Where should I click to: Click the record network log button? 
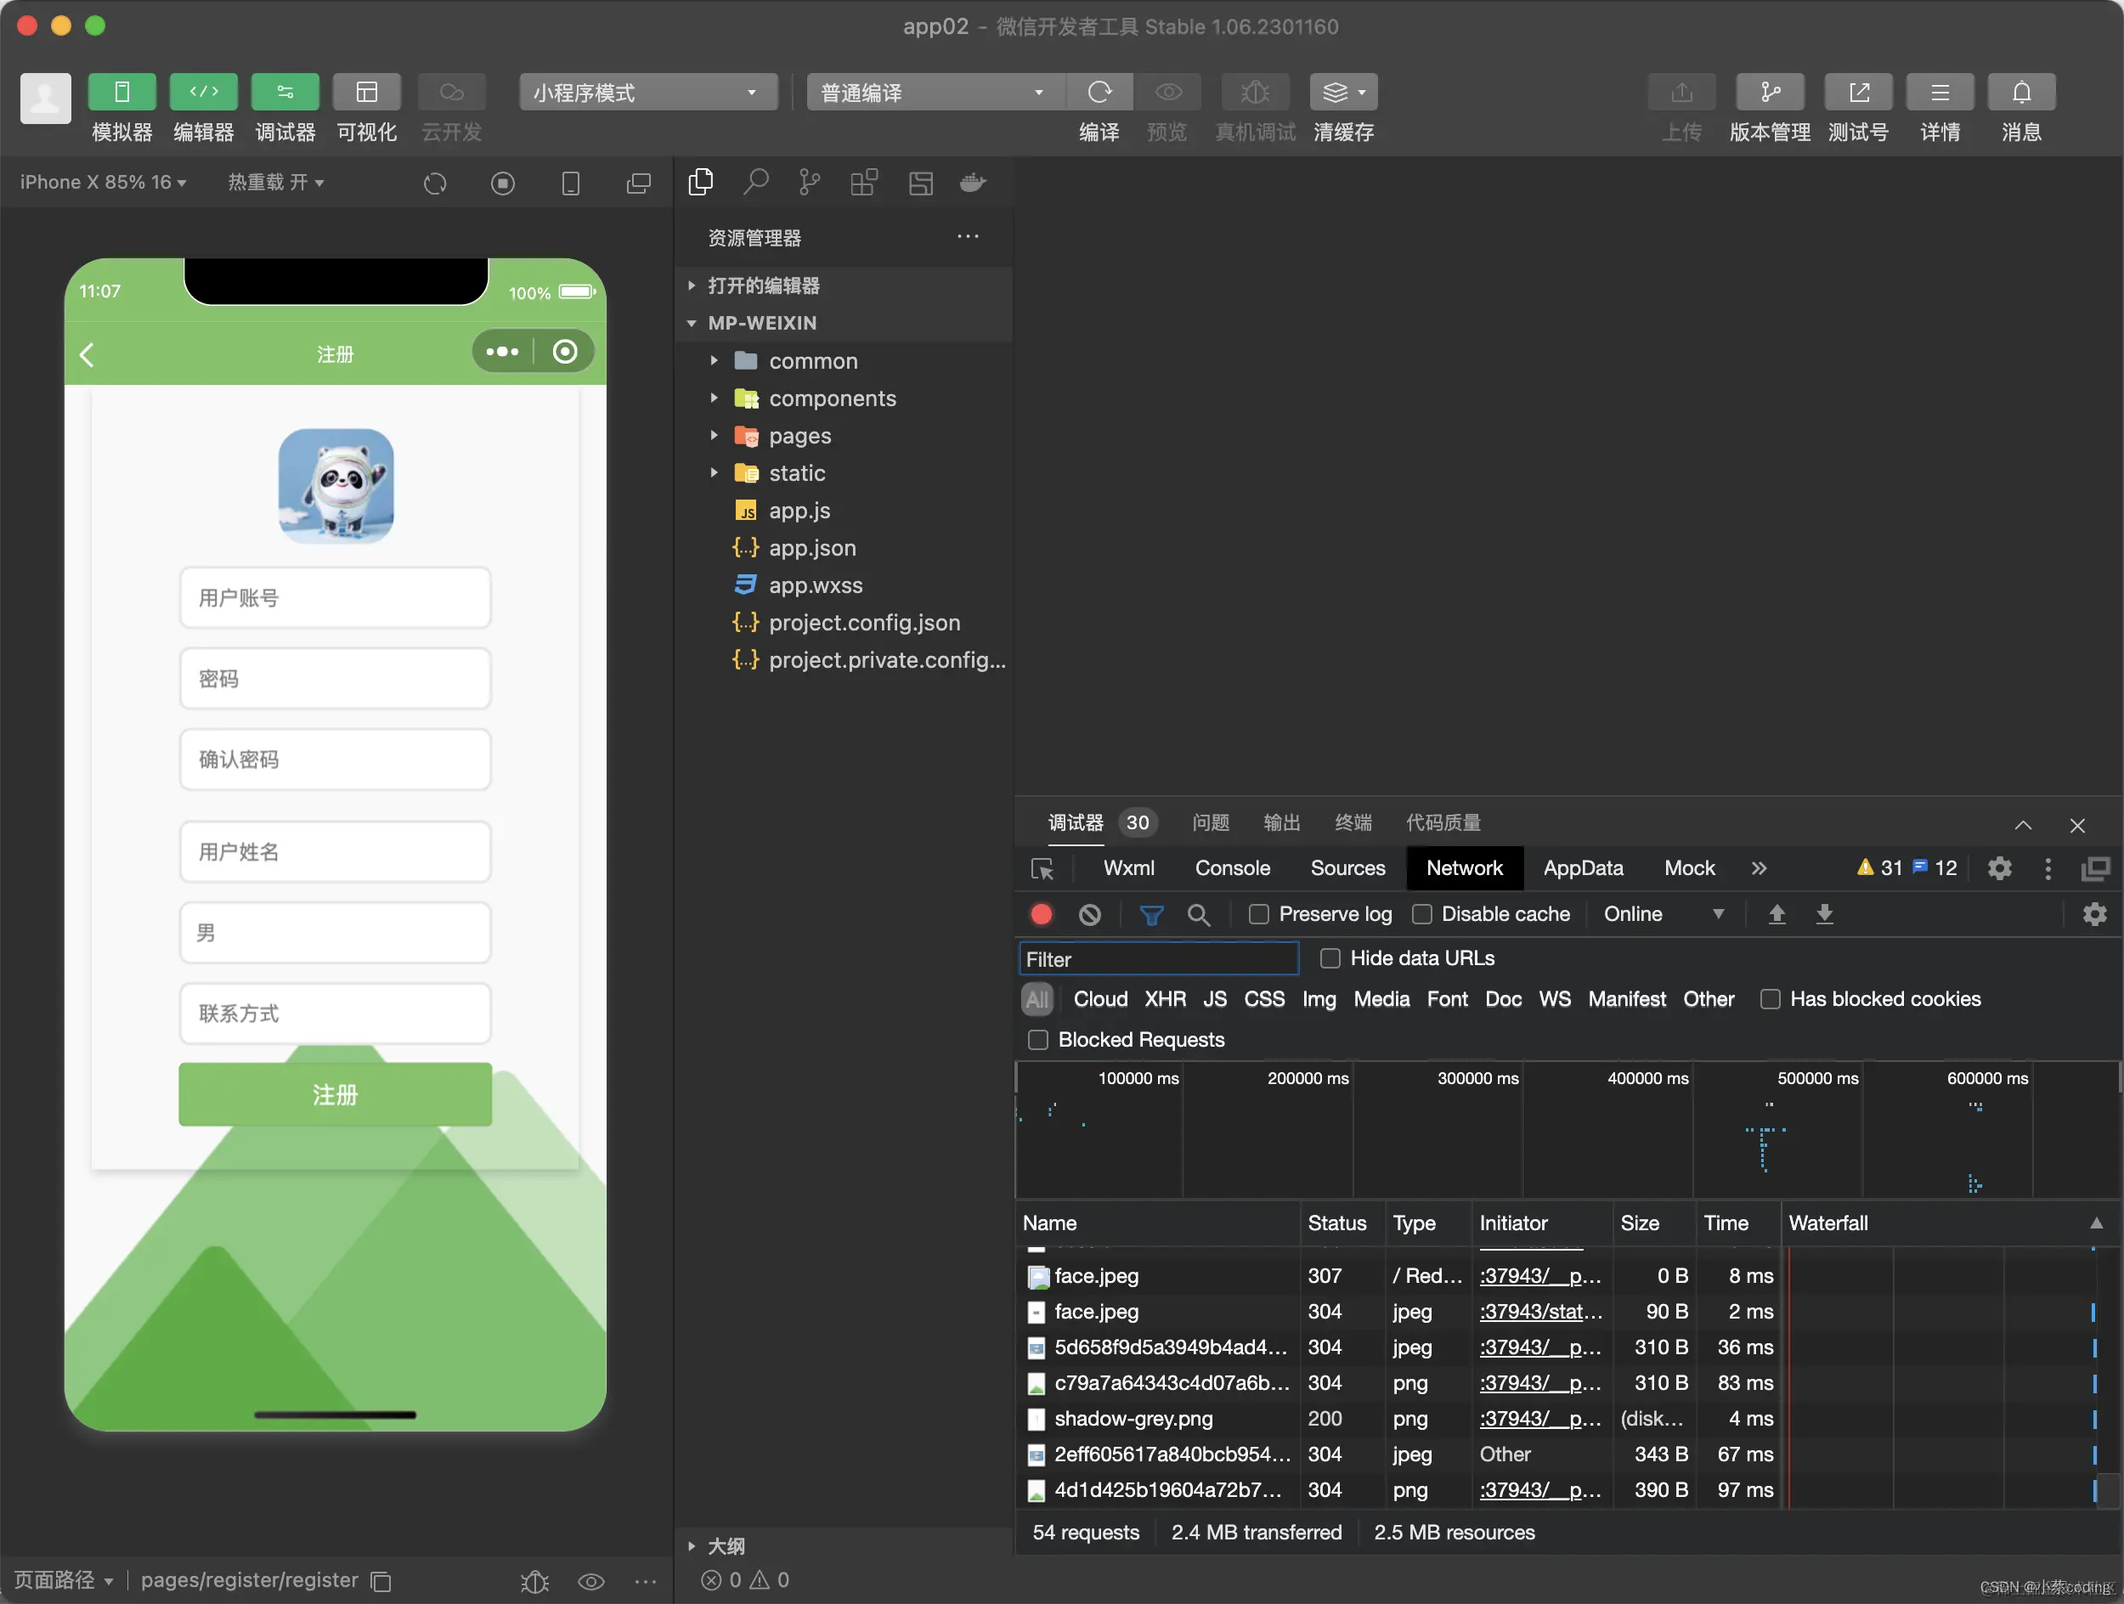pos(1041,914)
